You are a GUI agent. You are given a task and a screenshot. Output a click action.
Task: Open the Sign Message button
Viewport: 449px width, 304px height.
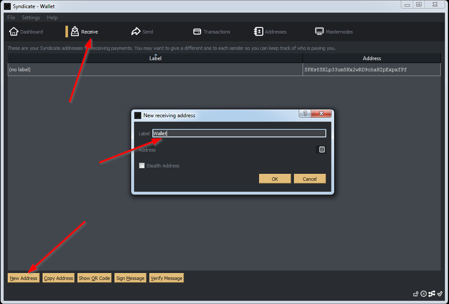point(130,278)
